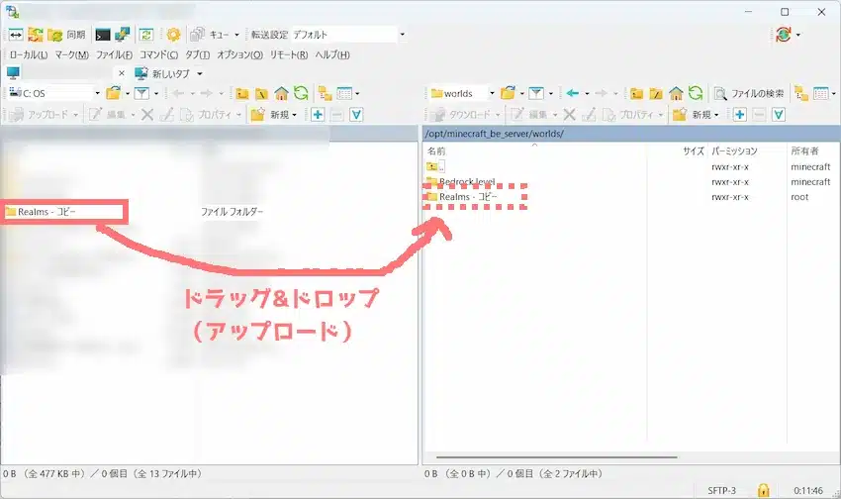Open the local panel filter icon
This screenshot has width=841, height=499.
coord(142,93)
